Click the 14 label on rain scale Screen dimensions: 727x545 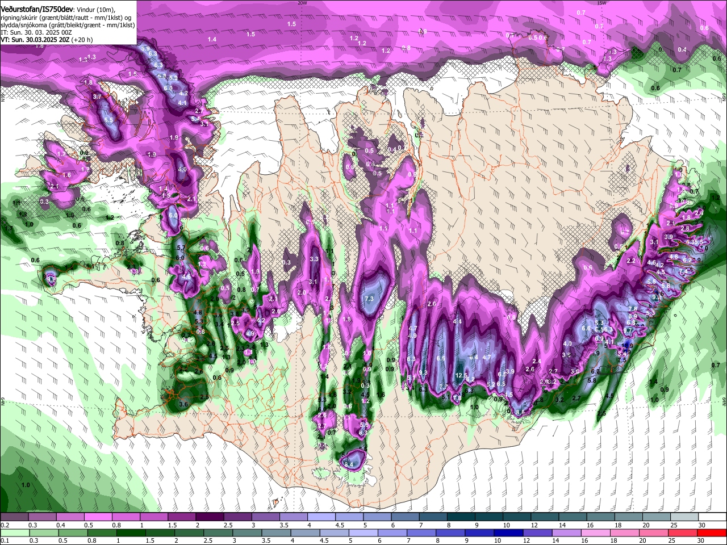[x=557, y=541]
